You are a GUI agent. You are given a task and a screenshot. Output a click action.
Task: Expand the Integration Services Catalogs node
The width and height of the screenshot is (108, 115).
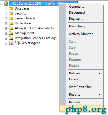[6, 38]
